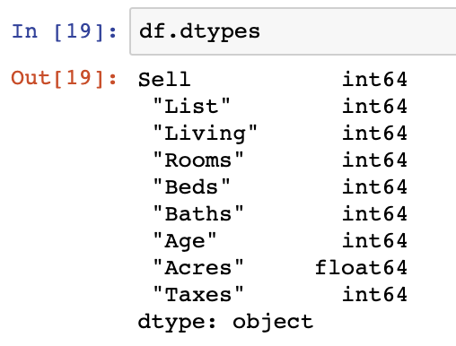Click the int64 type next to "Rooms"
Image resolution: width=456 pixels, height=346 pixels.
pyautogui.click(x=374, y=160)
